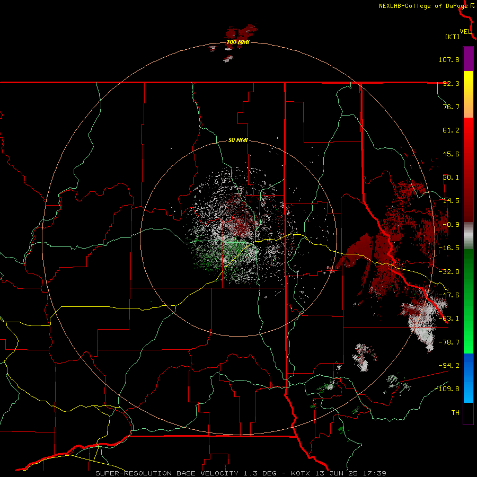Image resolution: width=477 pixels, height=477 pixels.
Task: Click the 45.6 velocity scale value
Action: 451,154
